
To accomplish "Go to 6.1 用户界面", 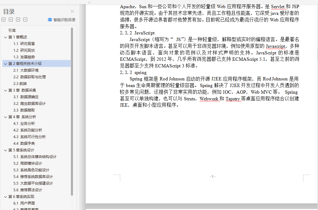I will [24, 203].
